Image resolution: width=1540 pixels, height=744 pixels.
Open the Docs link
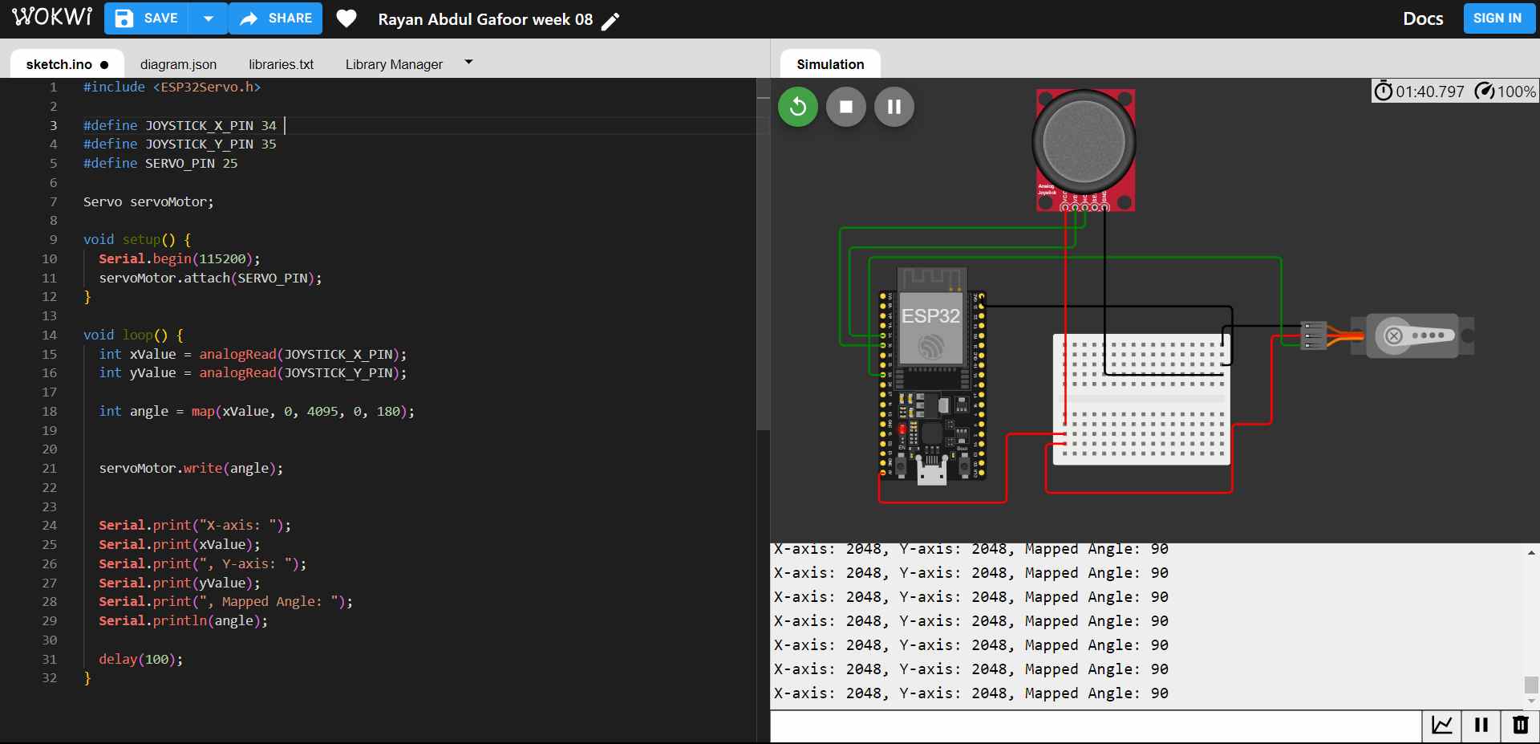click(x=1422, y=18)
